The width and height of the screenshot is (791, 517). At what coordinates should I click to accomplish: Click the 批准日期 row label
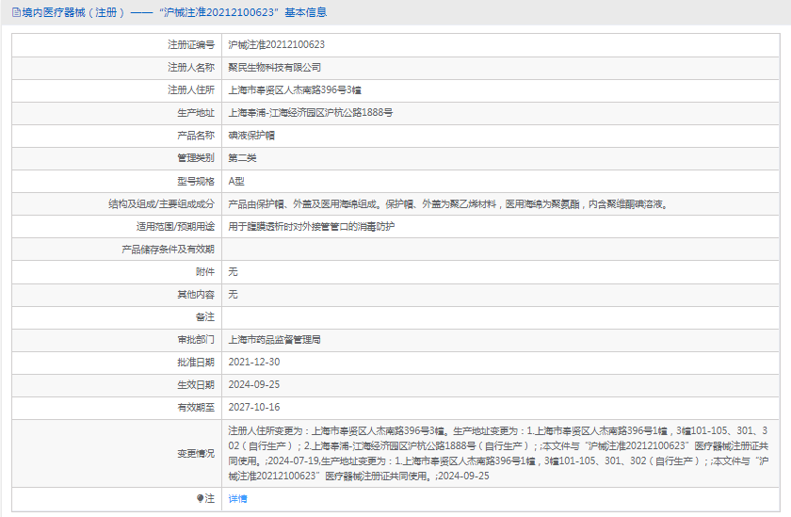196,363
